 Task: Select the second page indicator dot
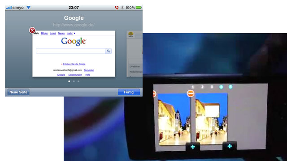tap(74, 81)
